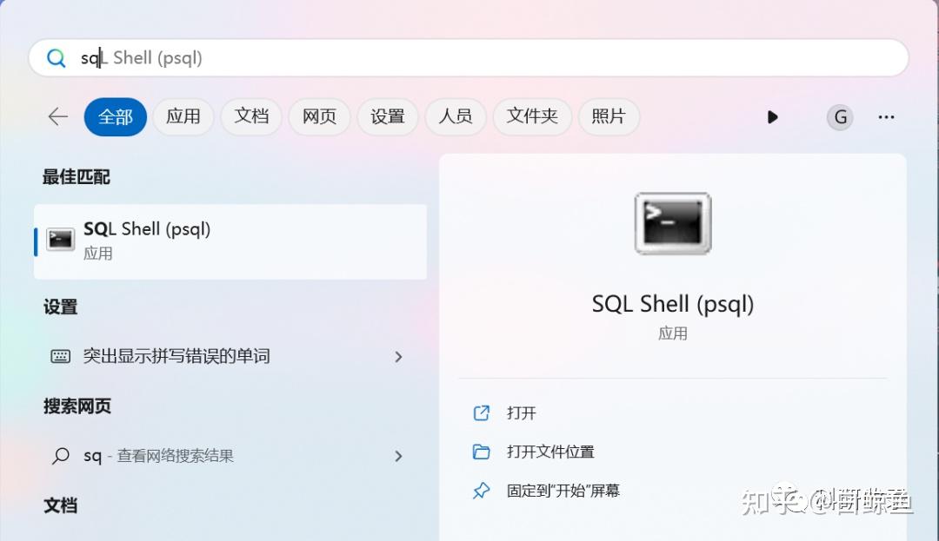Image resolution: width=939 pixels, height=541 pixels.
Task: Select the 全部 filter tab
Action: click(x=115, y=116)
